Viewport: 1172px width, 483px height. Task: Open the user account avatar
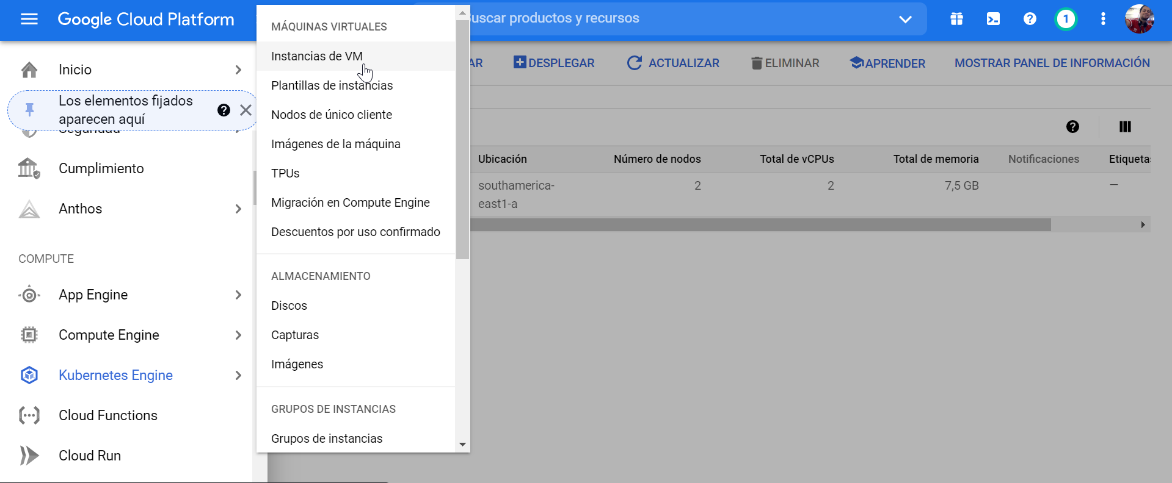1140,19
